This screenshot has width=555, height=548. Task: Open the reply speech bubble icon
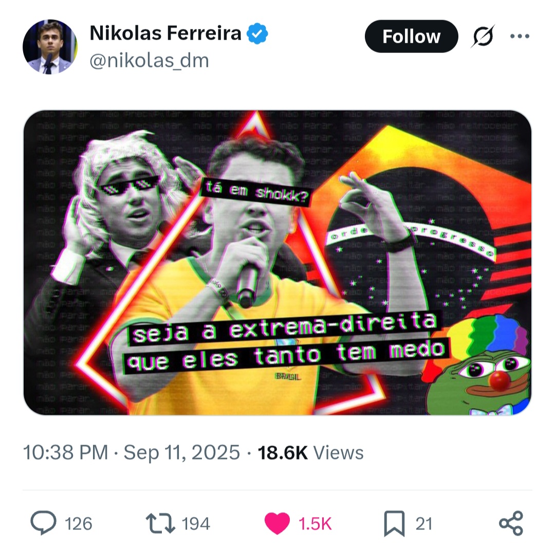[x=44, y=522]
